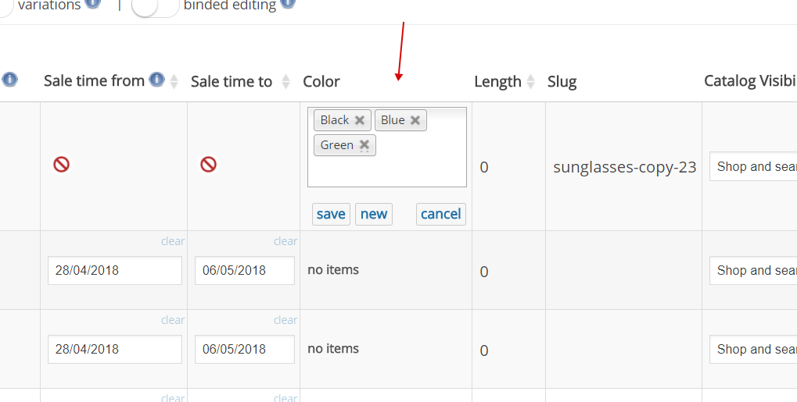Clear the first 28/04/2018 sale date
Viewport: 797px width, 402px height.
click(173, 241)
